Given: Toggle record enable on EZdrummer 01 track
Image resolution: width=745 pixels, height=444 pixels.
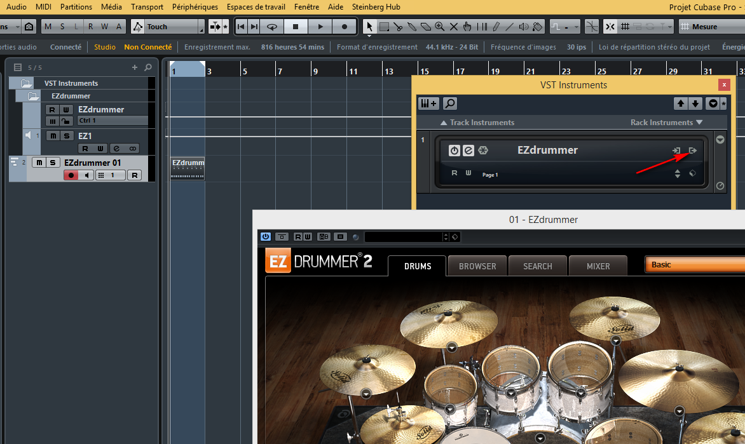Looking at the screenshot, I should [71, 175].
